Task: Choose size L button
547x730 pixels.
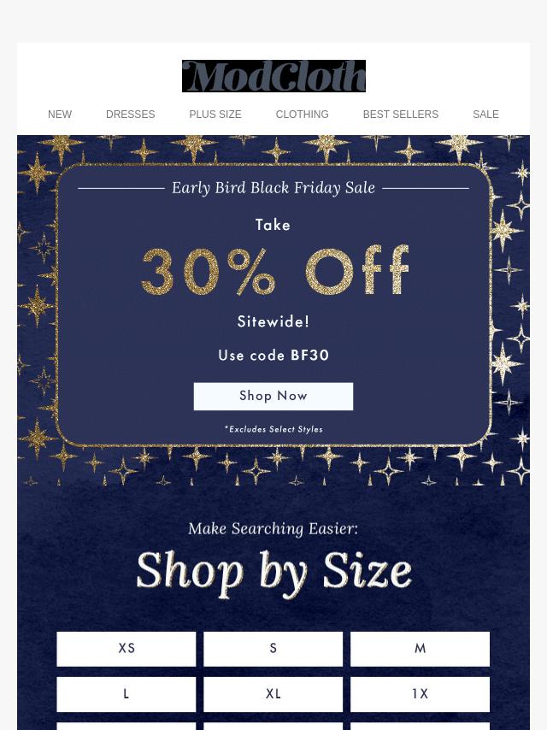Action: pos(126,694)
